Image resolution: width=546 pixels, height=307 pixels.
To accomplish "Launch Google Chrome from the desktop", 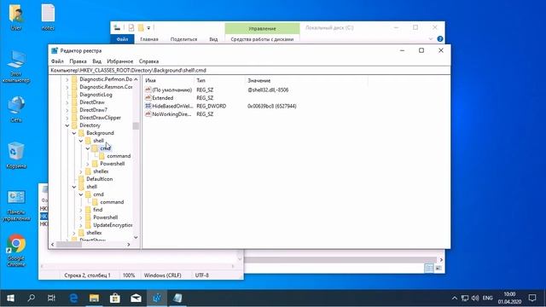I will 16,251.
